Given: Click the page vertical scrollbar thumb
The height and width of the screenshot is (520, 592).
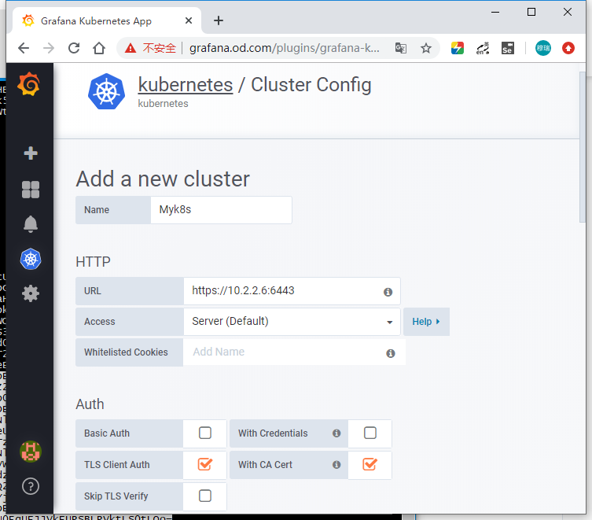Looking at the screenshot, I should click(583, 147).
